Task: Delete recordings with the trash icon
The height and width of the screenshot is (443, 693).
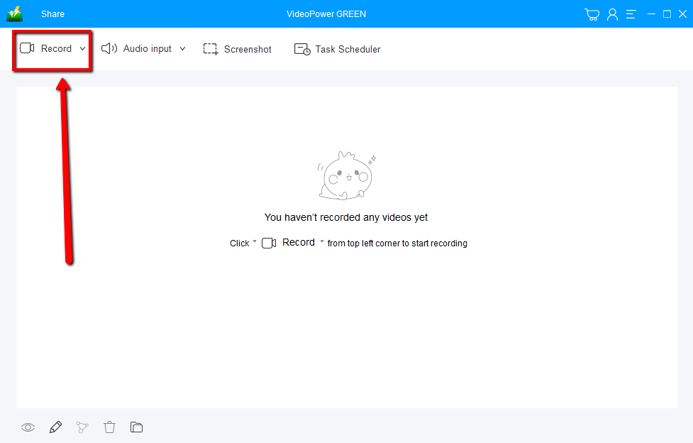Action: tap(109, 427)
